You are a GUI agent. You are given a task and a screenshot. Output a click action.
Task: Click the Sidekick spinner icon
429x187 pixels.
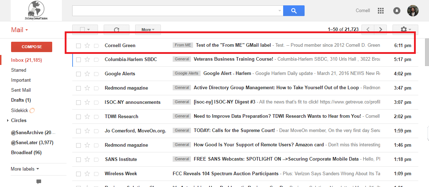click(32, 110)
